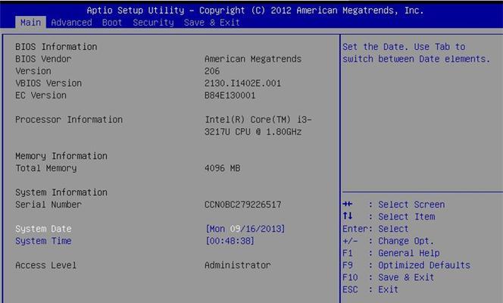Click the Serial Number label
The image size is (503, 303).
pyautogui.click(x=48, y=205)
